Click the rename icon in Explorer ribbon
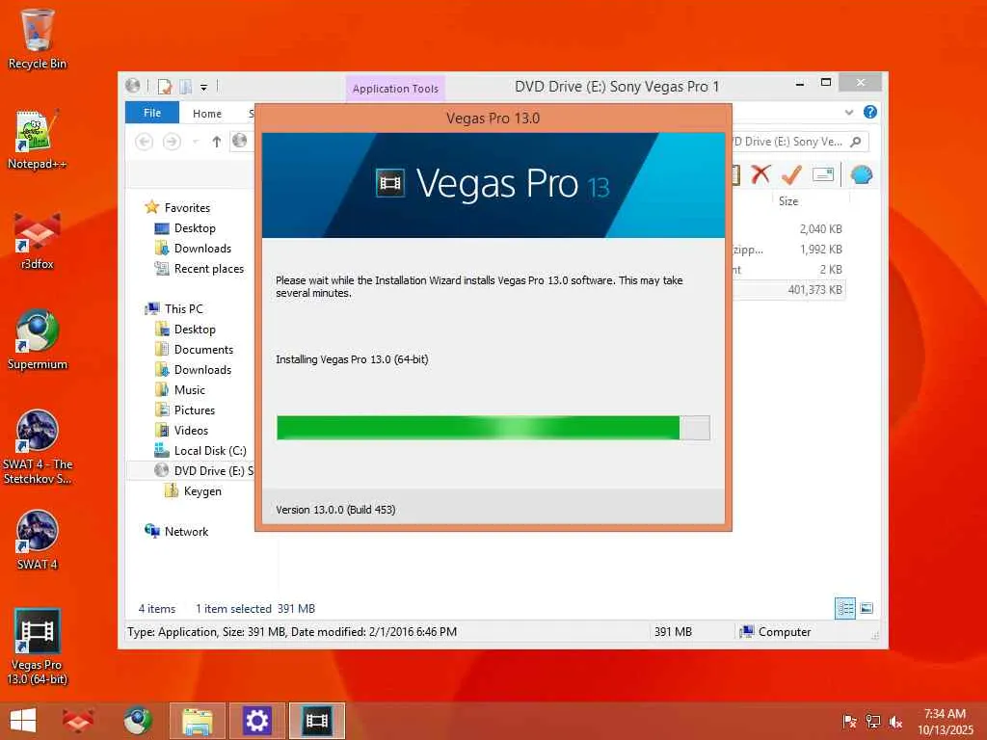 tap(823, 174)
